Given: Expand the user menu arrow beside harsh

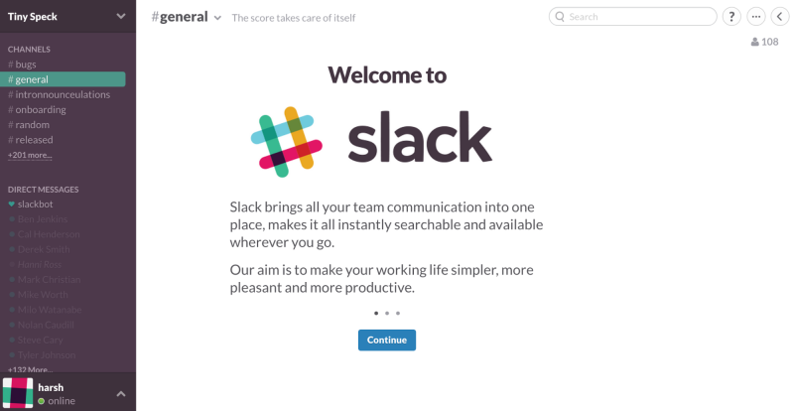Looking at the screenshot, I should [x=121, y=393].
